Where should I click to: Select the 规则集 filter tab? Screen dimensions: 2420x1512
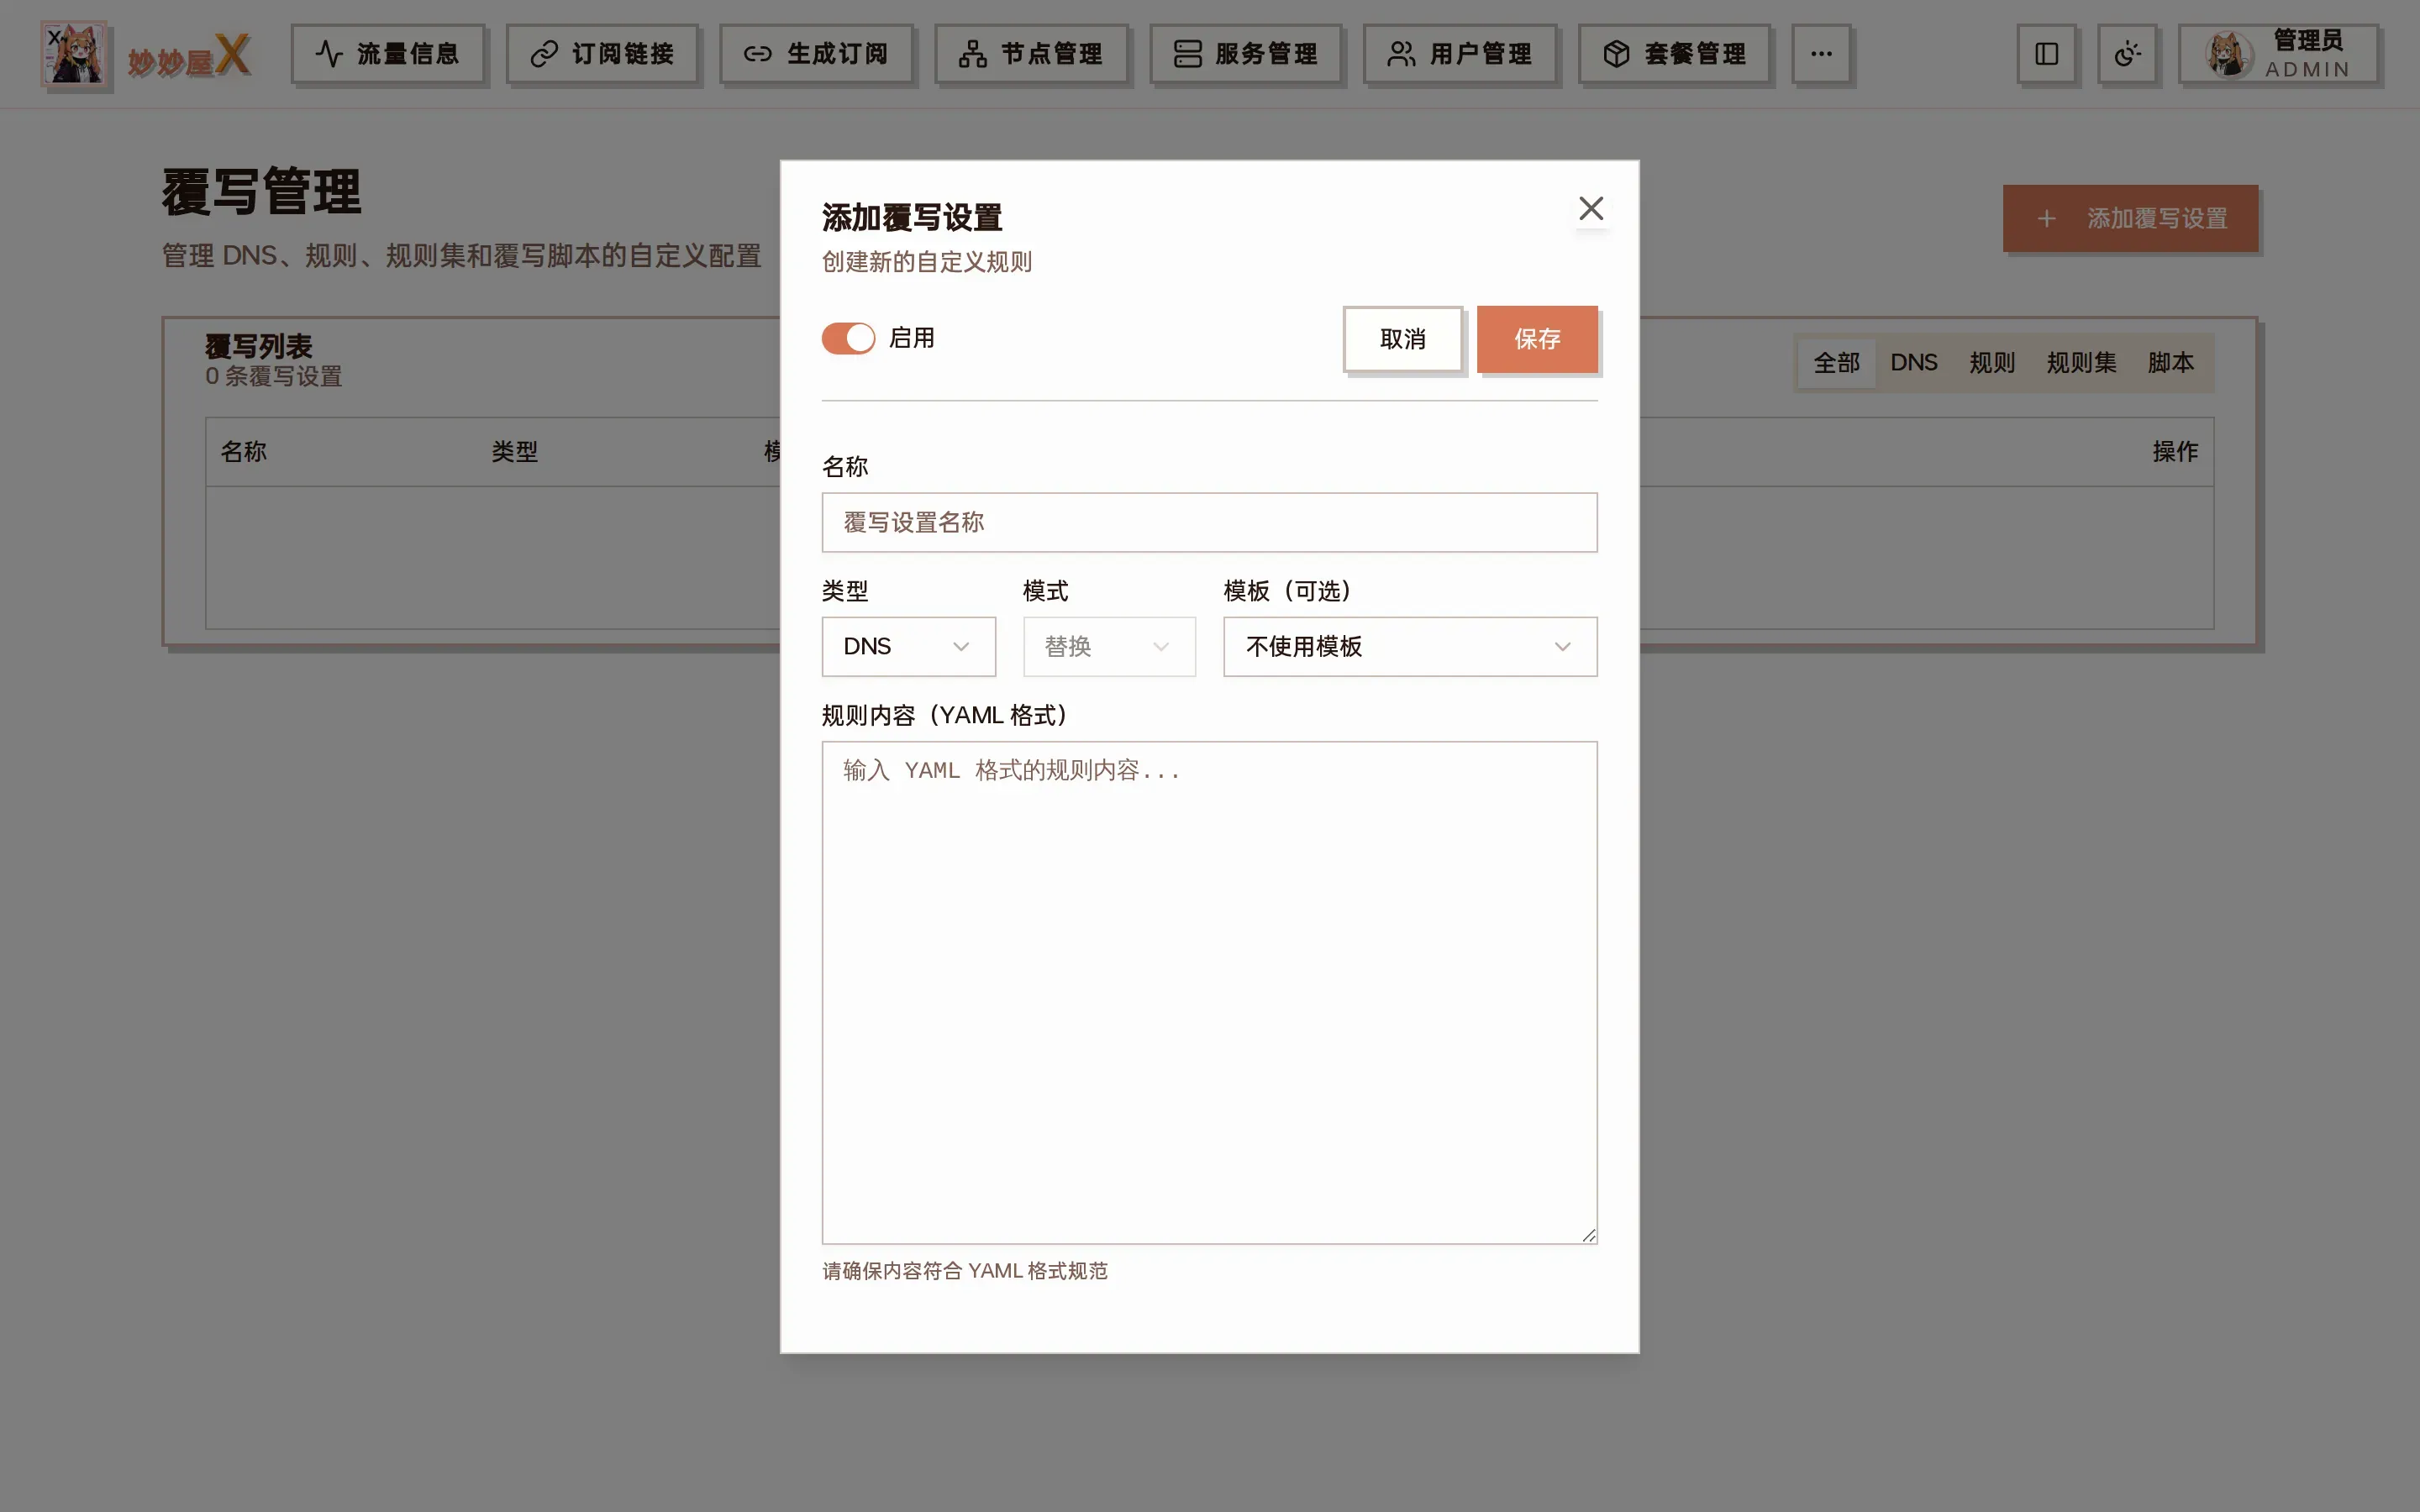point(2081,362)
